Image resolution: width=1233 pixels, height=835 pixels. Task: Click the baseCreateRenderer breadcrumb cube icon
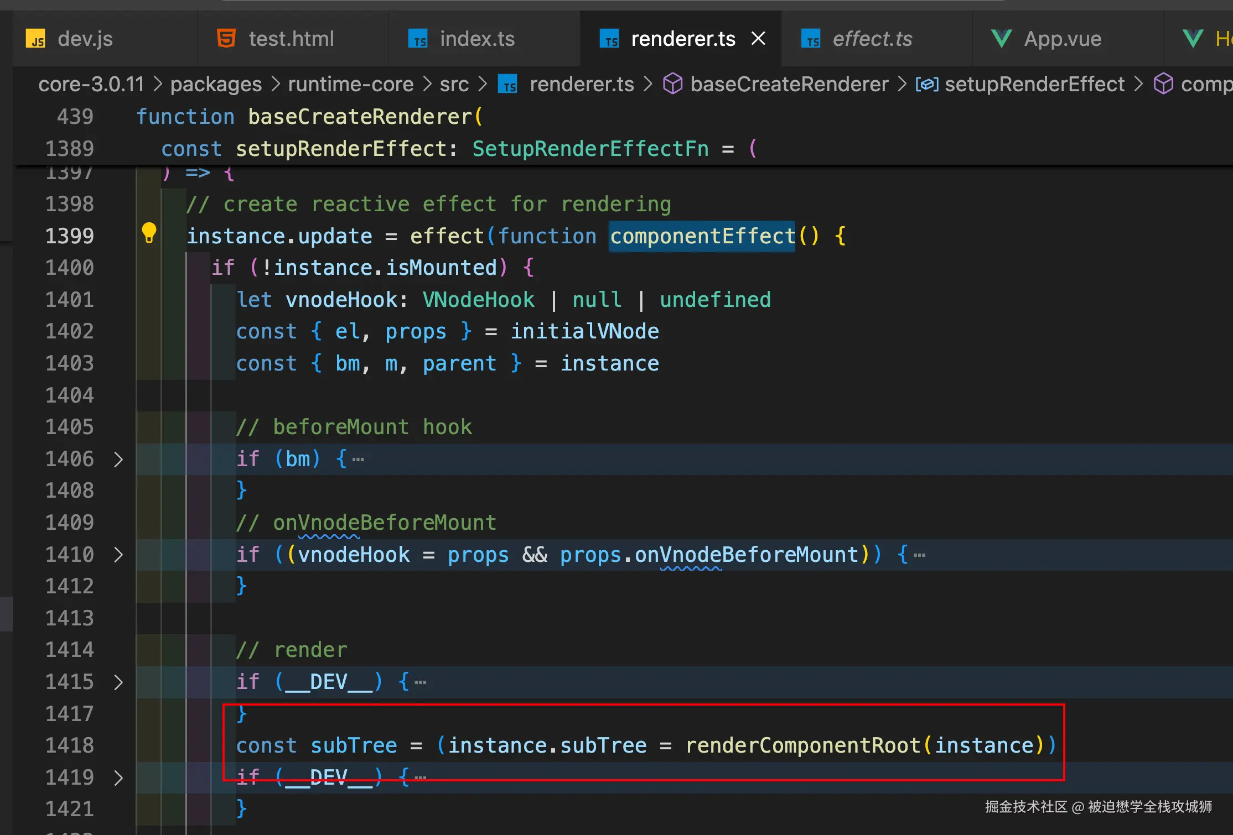click(672, 84)
